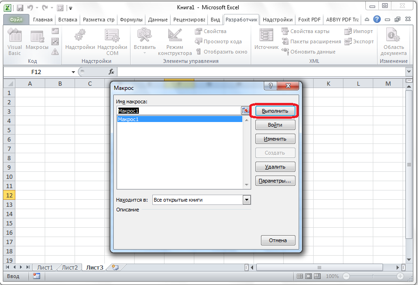Select Макрос1 in the macro list
Screen dimensions: 418x285
pyautogui.click(x=179, y=119)
